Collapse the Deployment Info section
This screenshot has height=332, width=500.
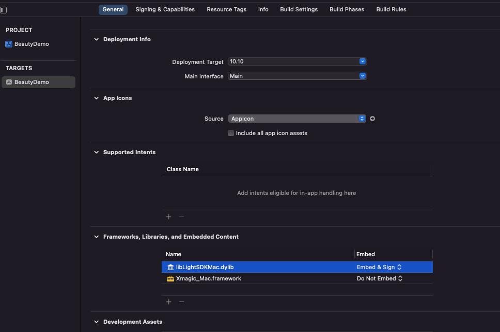[96, 40]
